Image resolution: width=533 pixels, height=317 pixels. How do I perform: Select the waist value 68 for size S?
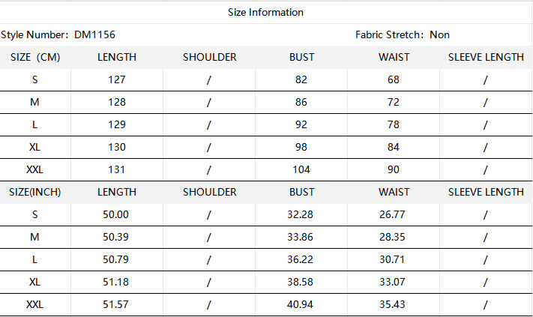tap(394, 79)
